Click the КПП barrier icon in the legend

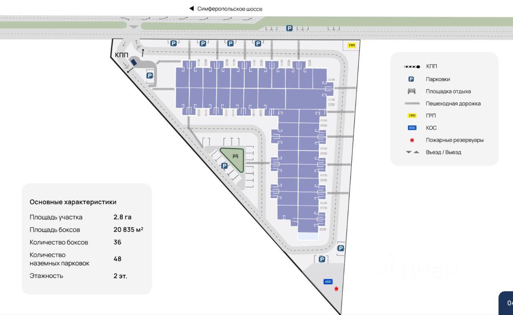tap(412, 67)
